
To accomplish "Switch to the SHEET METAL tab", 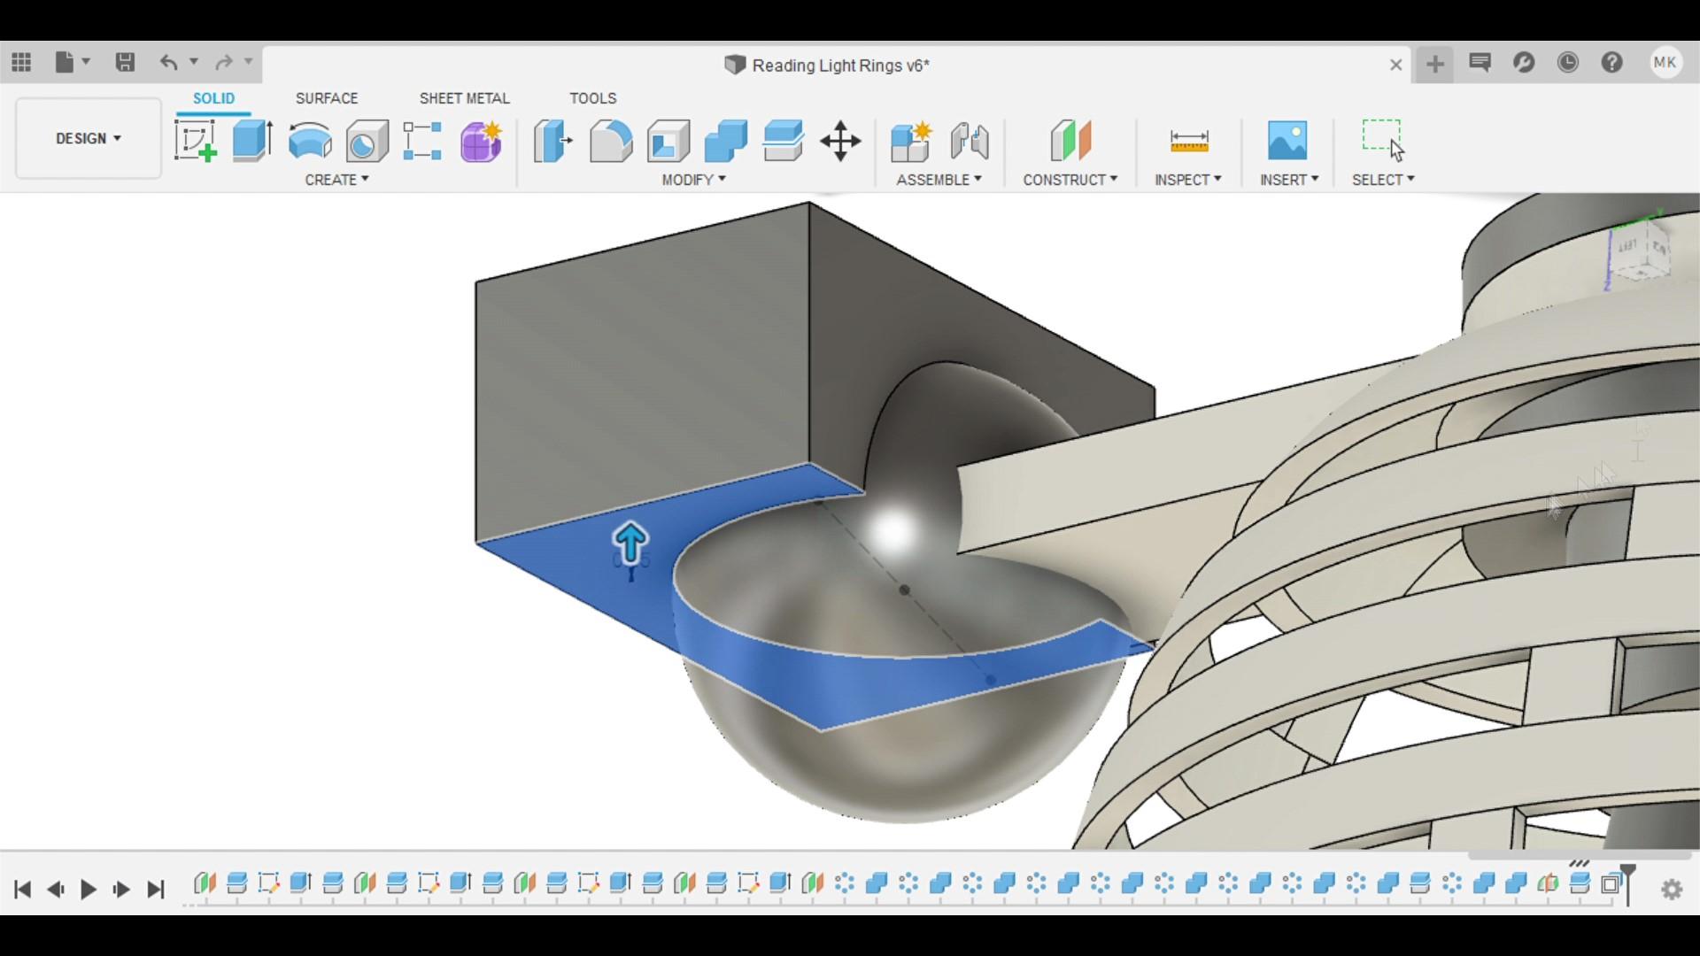I will (464, 98).
